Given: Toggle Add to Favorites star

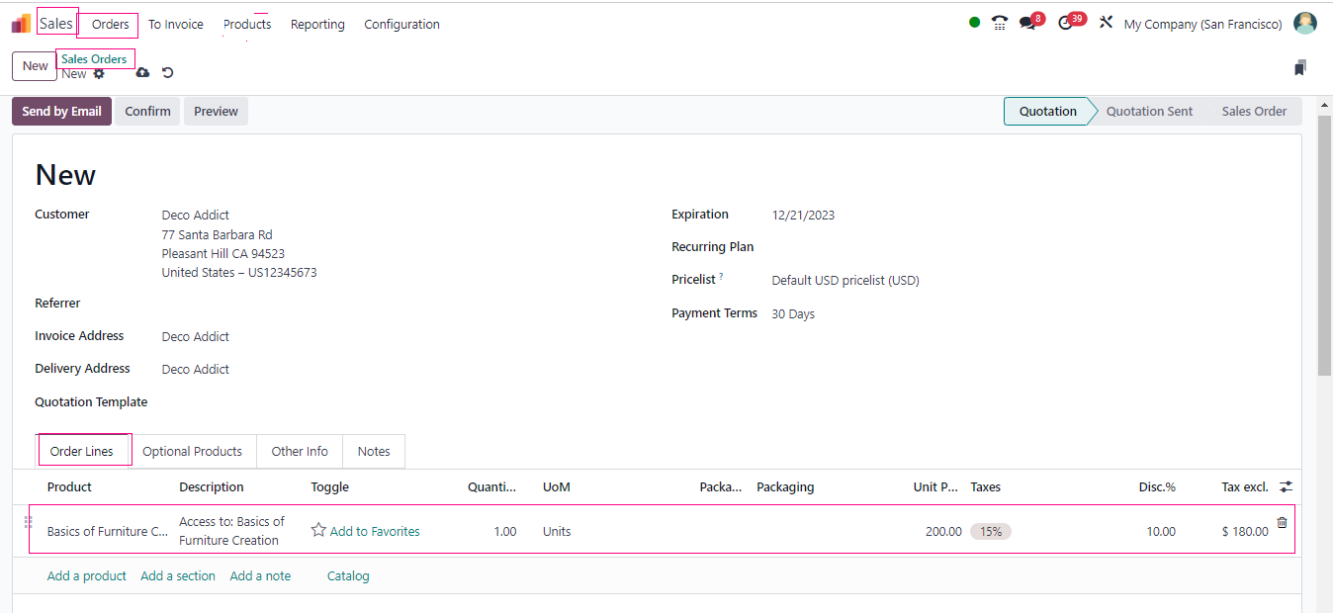Looking at the screenshot, I should [318, 531].
